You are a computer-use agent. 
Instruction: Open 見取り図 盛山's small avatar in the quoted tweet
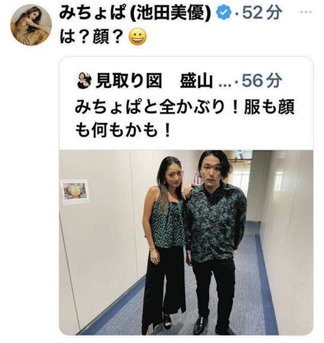tap(85, 81)
